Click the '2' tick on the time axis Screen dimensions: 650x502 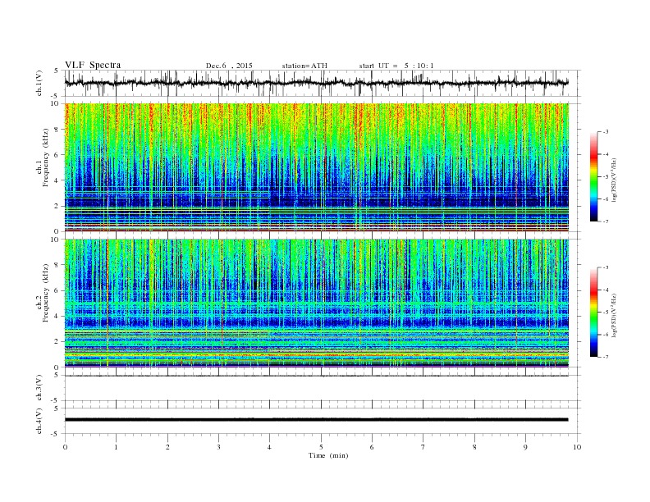tap(167, 447)
